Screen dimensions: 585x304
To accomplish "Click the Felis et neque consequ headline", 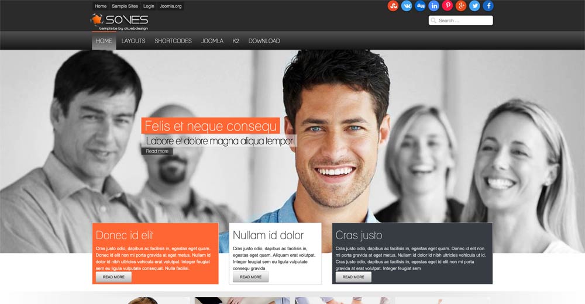I will coord(211,126).
